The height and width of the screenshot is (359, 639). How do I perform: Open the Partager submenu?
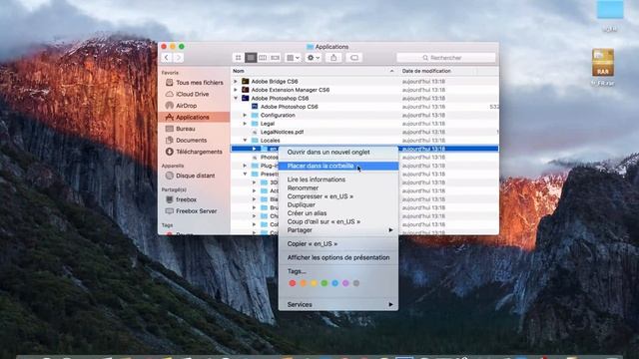pos(338,230)
